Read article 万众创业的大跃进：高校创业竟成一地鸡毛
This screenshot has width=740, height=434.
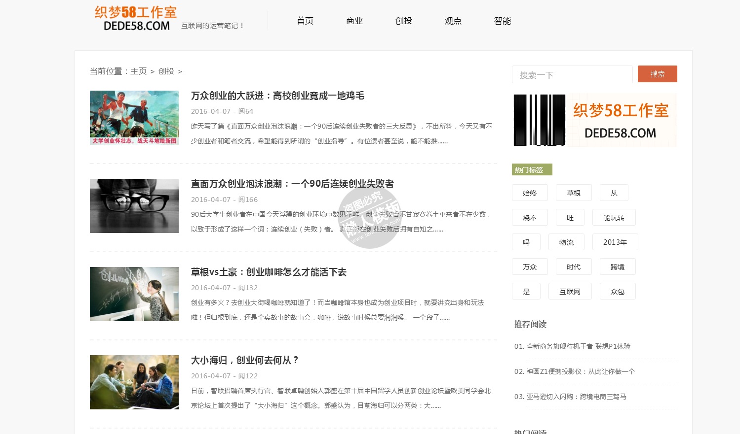click(277, 96)
